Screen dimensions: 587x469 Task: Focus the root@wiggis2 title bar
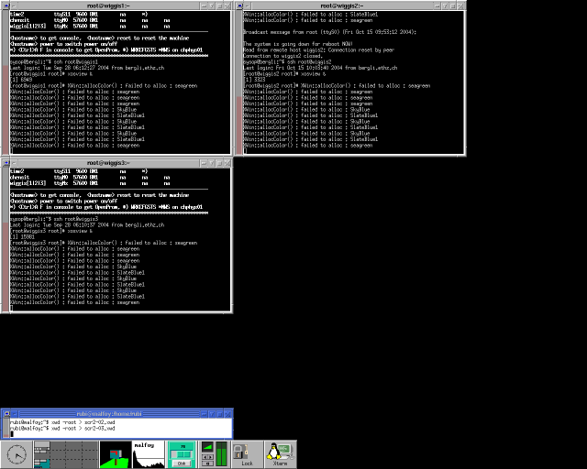(351, 5)
